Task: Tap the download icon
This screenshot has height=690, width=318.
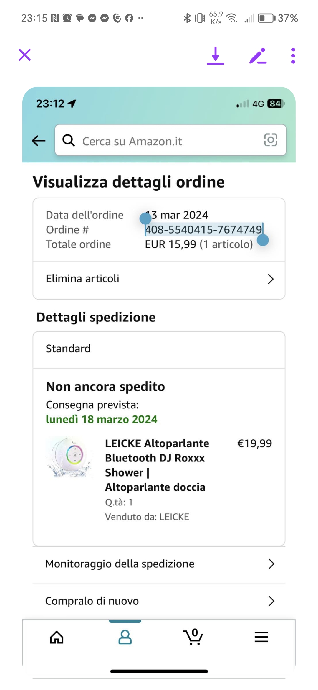Action: [216, 55]
